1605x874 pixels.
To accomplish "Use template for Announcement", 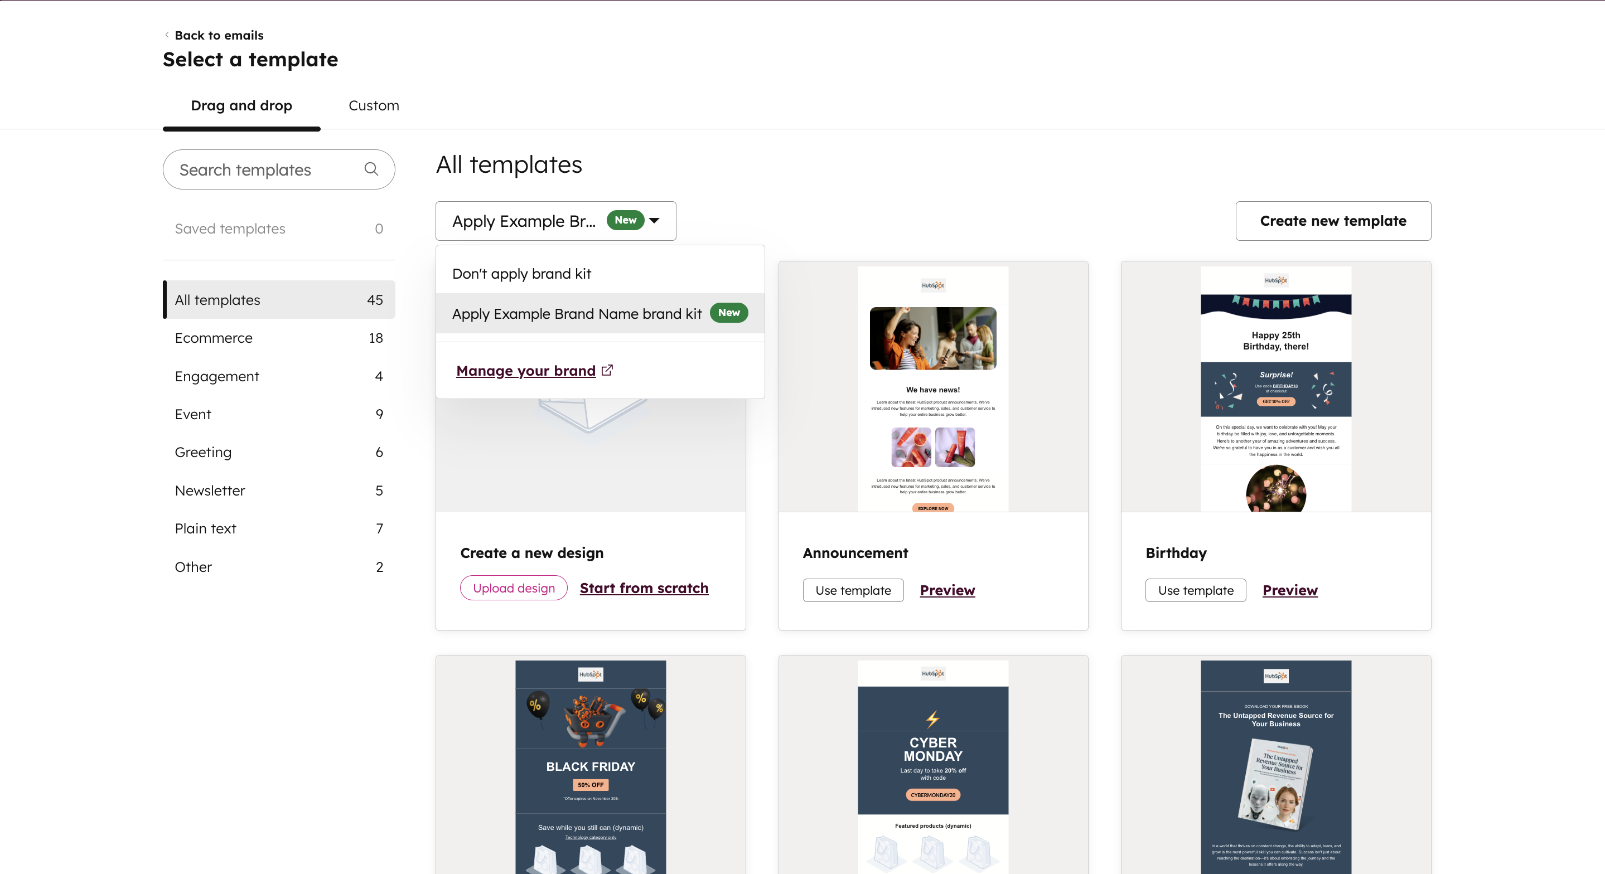I will [853, 590].
